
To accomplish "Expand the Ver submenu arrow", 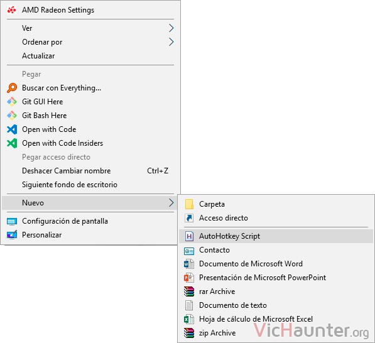I will coord(171,28).
